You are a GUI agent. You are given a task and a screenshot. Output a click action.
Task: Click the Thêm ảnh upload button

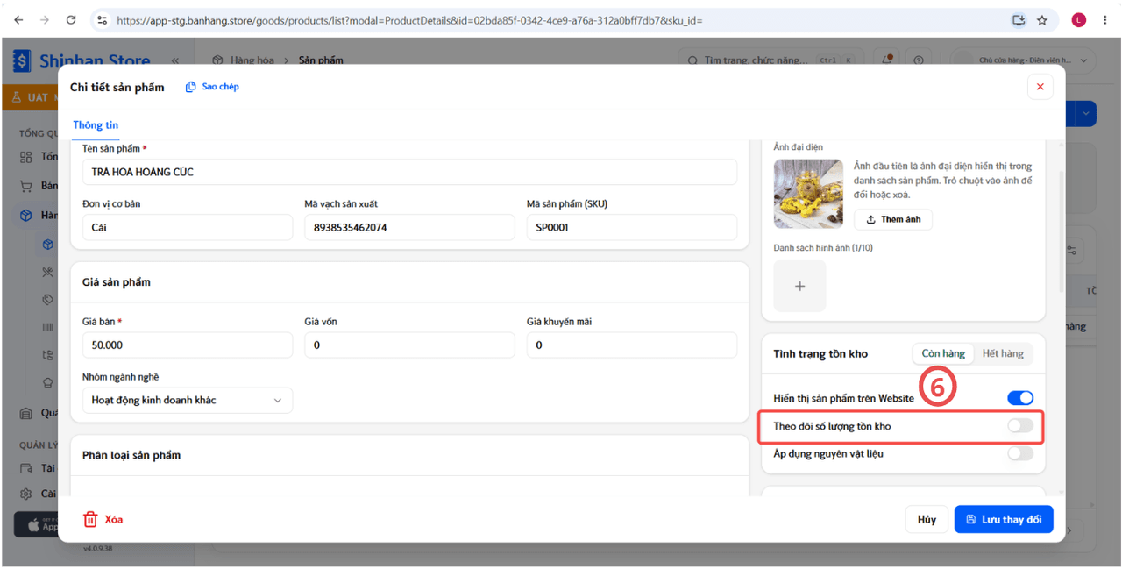(893, 219)
